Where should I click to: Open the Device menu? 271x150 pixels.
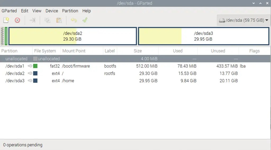[52, 11]
